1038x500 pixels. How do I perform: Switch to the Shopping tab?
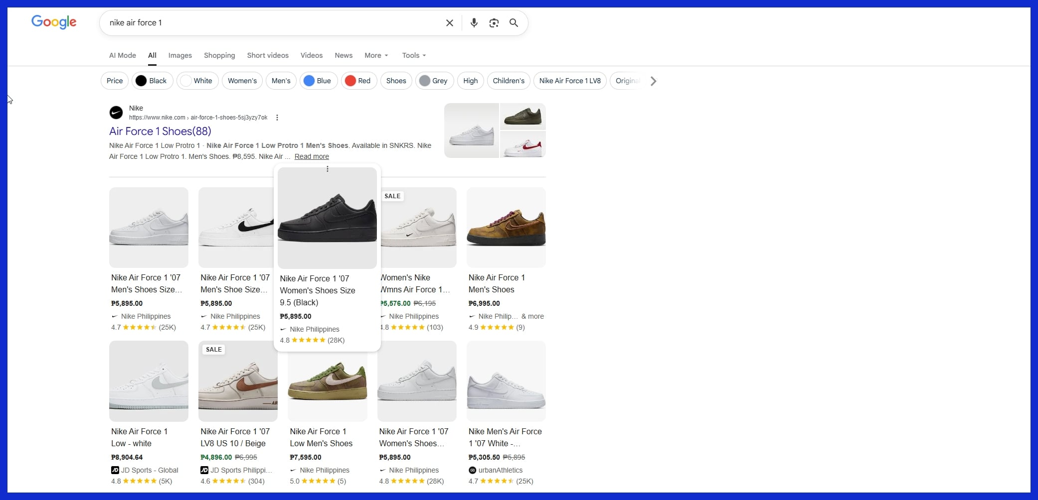coord(219,55)
